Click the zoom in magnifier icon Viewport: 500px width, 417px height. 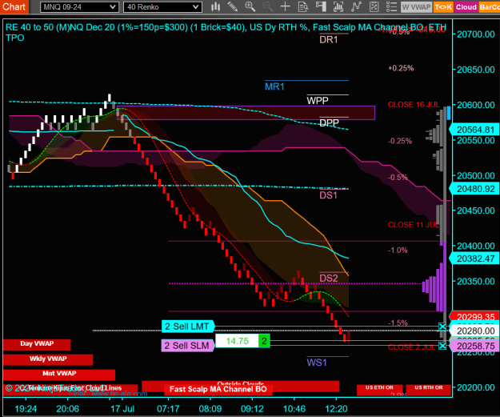pos(250,6)
